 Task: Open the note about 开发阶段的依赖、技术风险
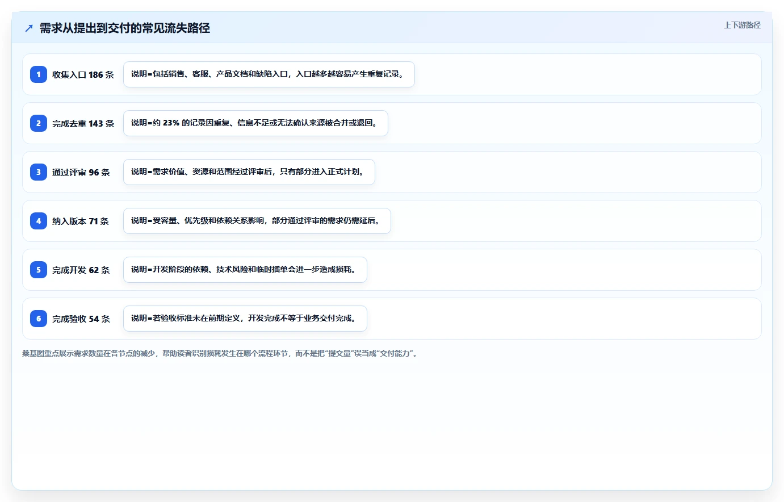245,270
